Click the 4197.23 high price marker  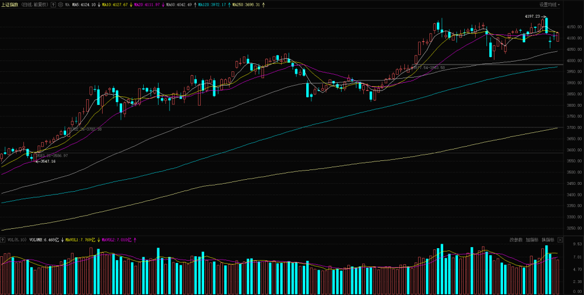coord(532,17)
